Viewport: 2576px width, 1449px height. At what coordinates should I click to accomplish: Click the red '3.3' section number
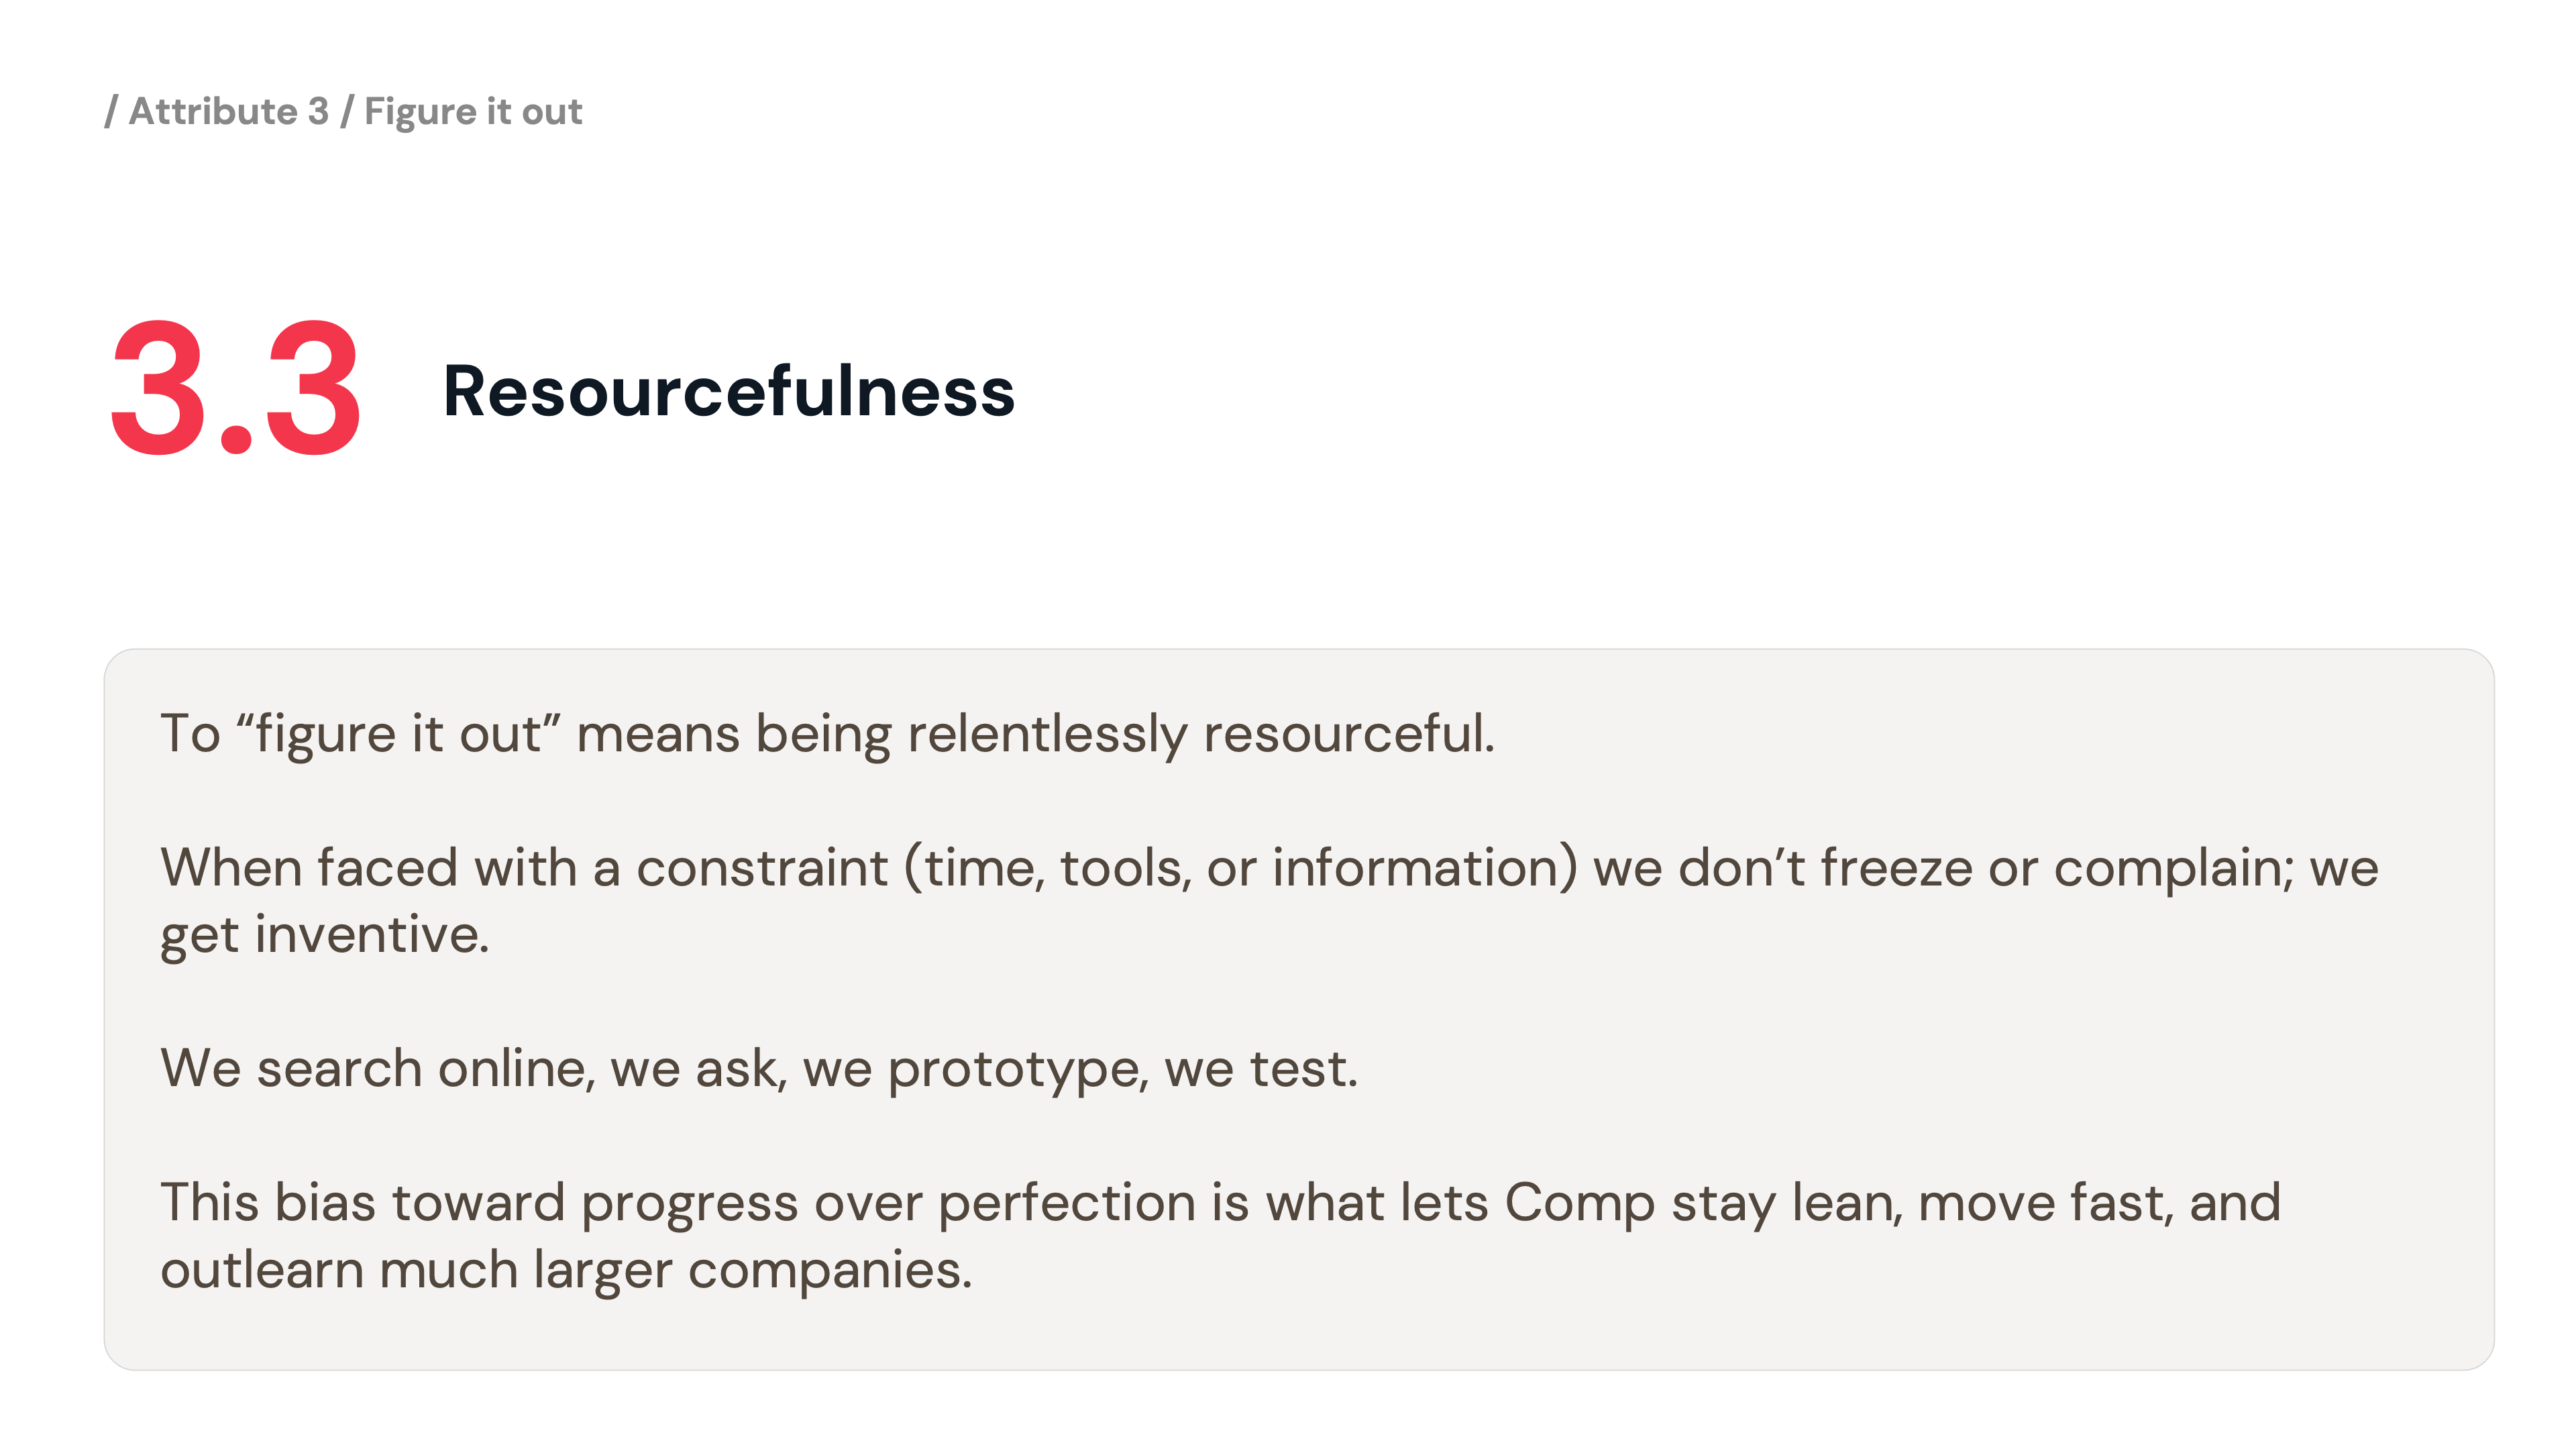pyautogui.click(x=235, y=390)
